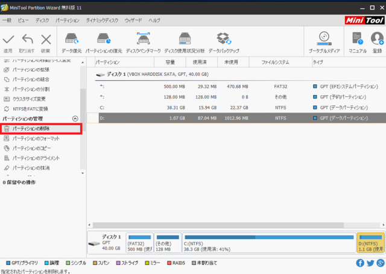This screenshot has height=274, width=386.
Task: Choose パーティションのコピー in the sidebar
Action: point(31,148)
